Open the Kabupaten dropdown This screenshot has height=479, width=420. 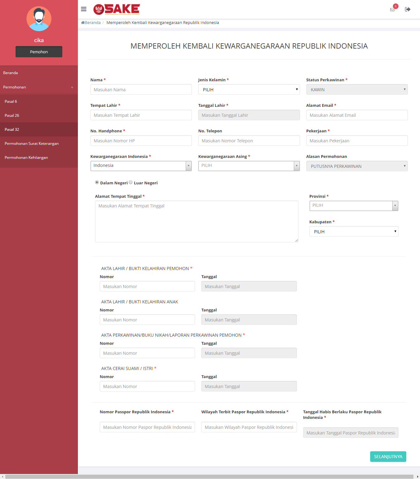[354, 231]
